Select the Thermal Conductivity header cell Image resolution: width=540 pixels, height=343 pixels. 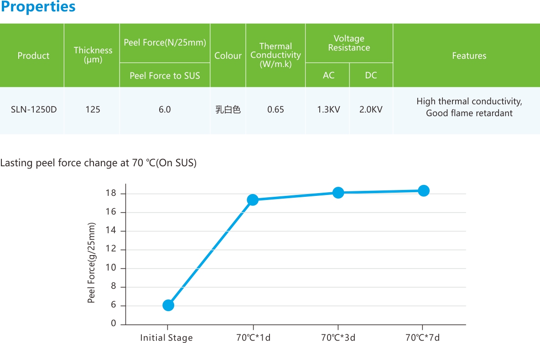[275, 55]
